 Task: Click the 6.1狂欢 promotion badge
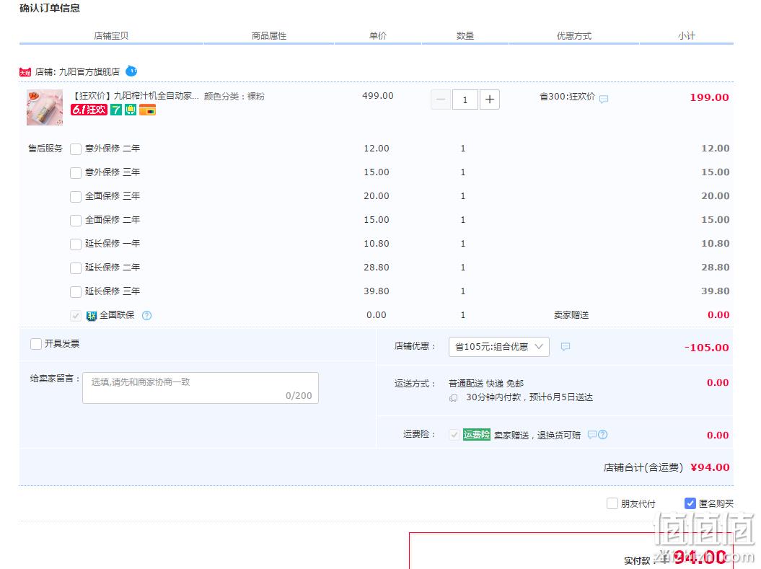pyautogui.click(x=89, y=110)
